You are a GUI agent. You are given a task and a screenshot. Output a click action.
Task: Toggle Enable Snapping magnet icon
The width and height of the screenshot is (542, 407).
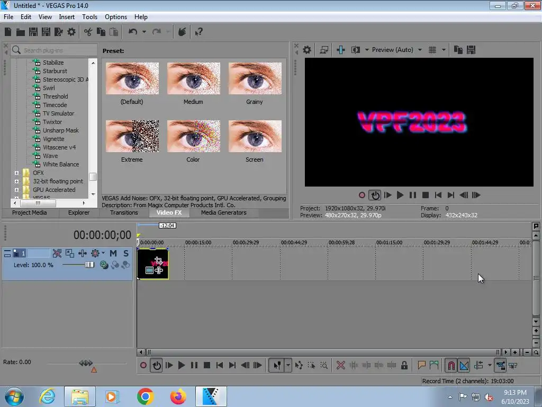pyautogui.click(x=451, y=366)
